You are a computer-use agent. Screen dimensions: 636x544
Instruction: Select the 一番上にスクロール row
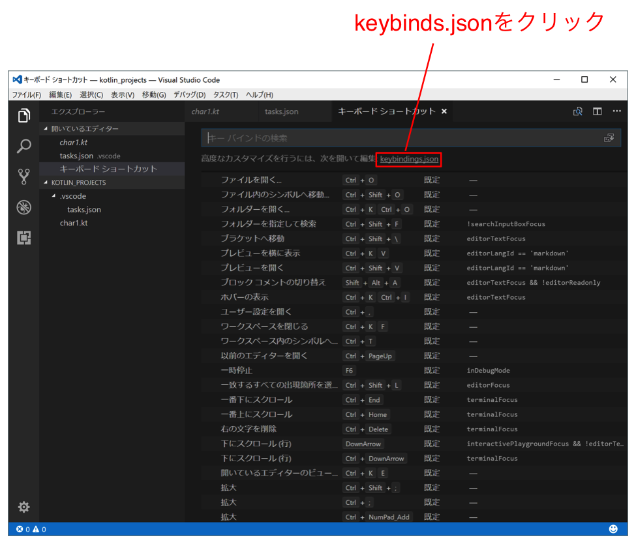(414, 414)
